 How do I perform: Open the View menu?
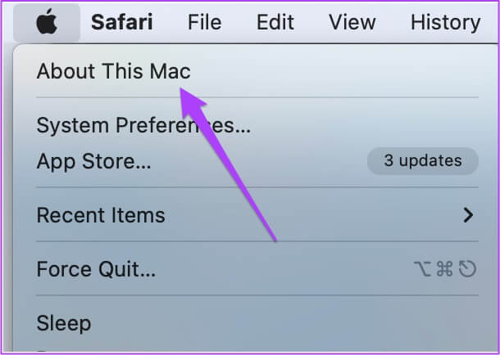(352, 22)
